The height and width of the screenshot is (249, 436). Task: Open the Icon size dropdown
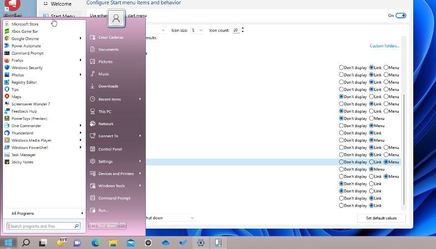tap(197, 30)
